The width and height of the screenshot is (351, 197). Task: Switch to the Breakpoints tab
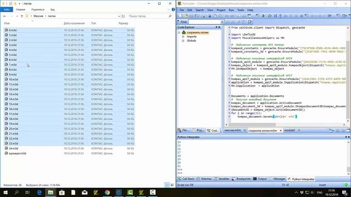pos(241,179)
